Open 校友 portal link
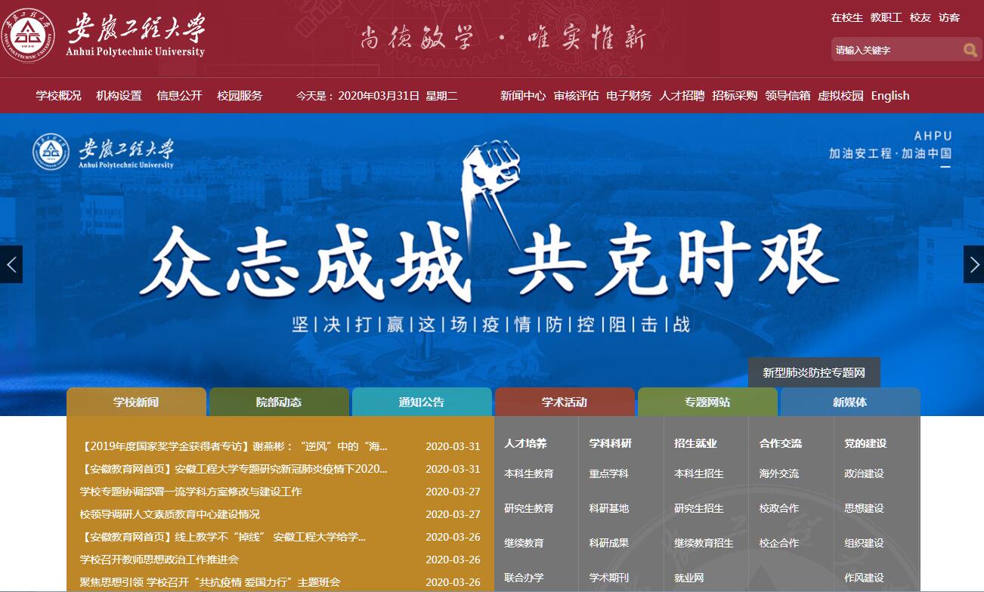The width and height of the screenshot is (984, 592). (x=920, y=17)
